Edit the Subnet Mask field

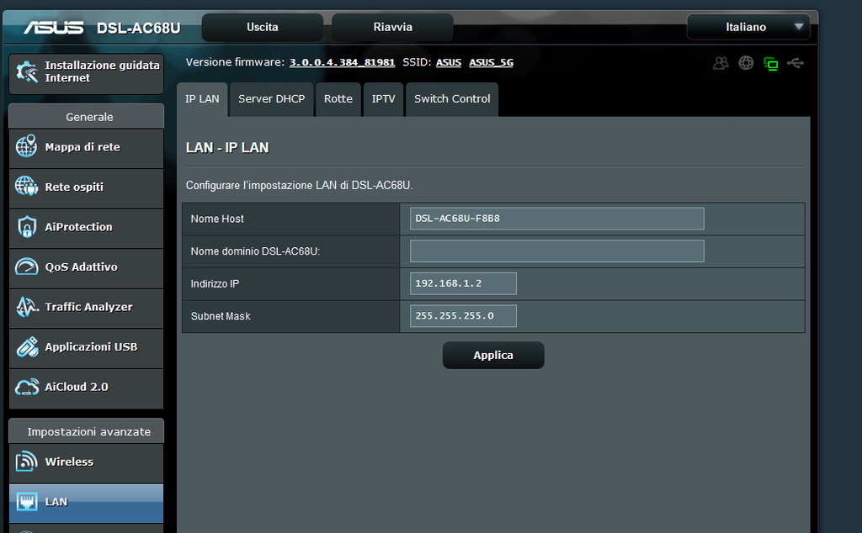pyautogui.click(x=463, y=315)
